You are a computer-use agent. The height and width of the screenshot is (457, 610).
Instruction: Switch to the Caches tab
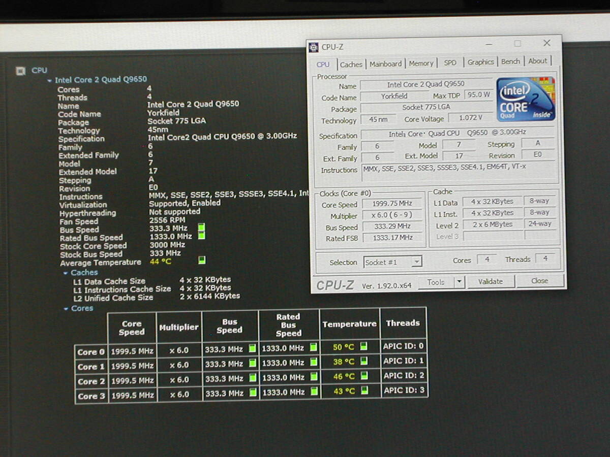coord(351,64)
